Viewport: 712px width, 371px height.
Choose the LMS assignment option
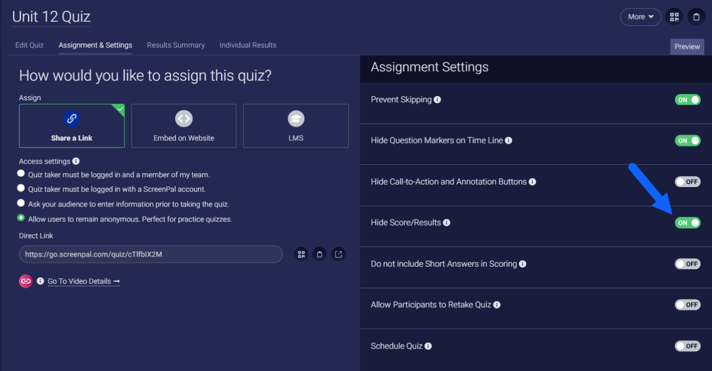pos(296,126)
